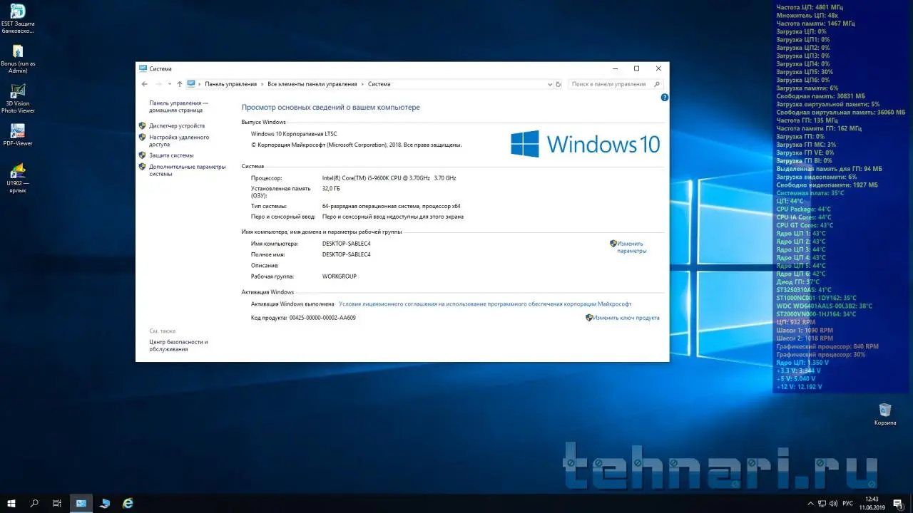Click the Активация Windows выполнена text
The image size is (913, 513).
(292, 304)
